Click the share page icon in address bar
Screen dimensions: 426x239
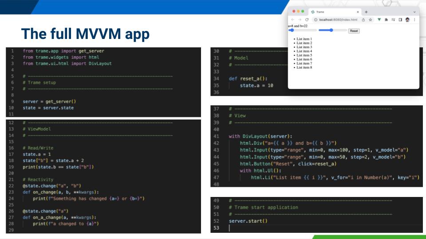[x=363, y=20]
